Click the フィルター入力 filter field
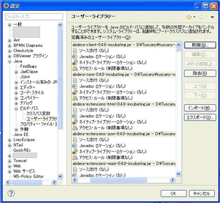Screen dimensions: 220x203 (x=34, y=17)
